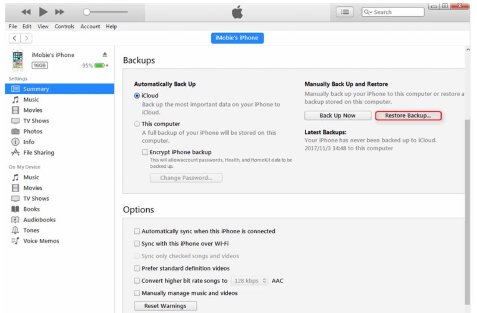477x313 pixels.
Task: Open the File menu
Action: 13,26
